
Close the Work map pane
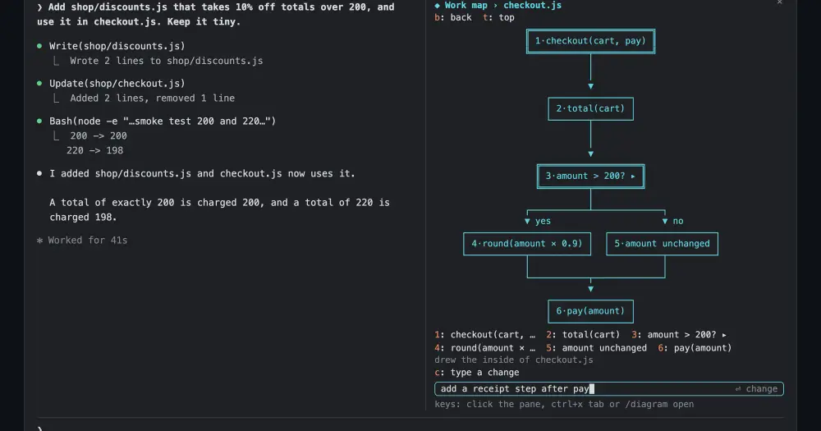780,2
